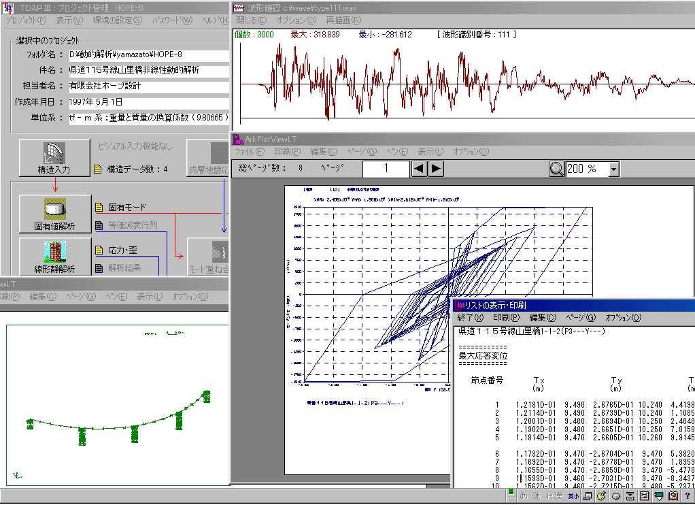Open the 構造データ数 yellow document icon

click(98, 169)
